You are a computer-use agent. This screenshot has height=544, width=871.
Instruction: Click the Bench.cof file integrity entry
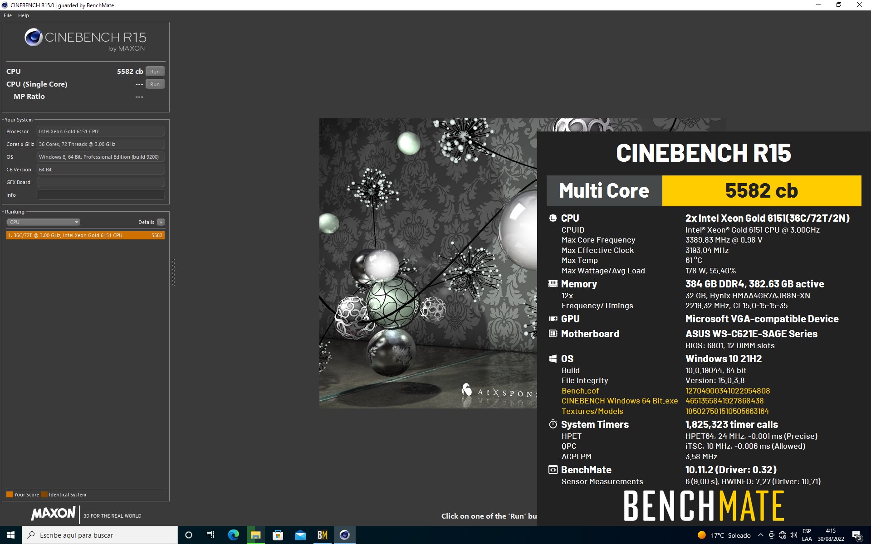(580, 391)
